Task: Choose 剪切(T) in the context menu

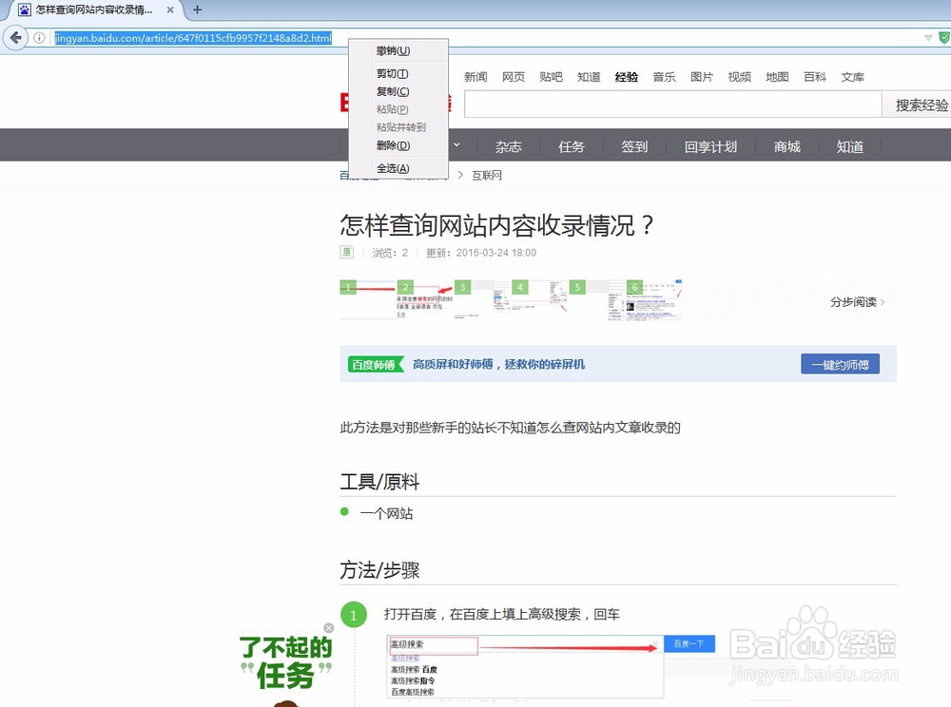Action: pos(398,73)
